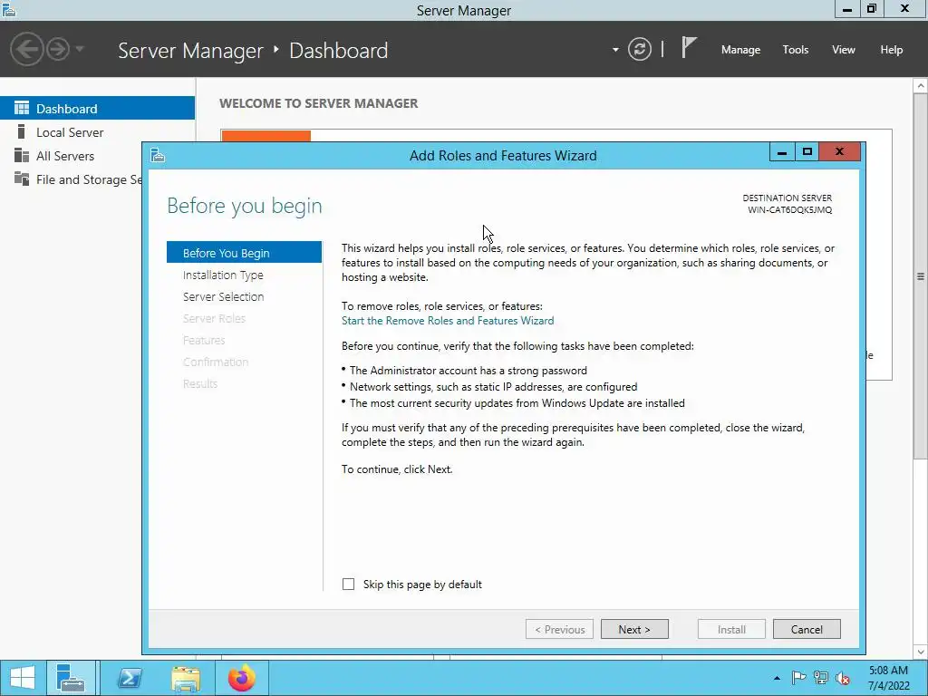Click the wizard title bar icon
The image size is (928, 696).
pyautogui.click(x=158, y=155)
